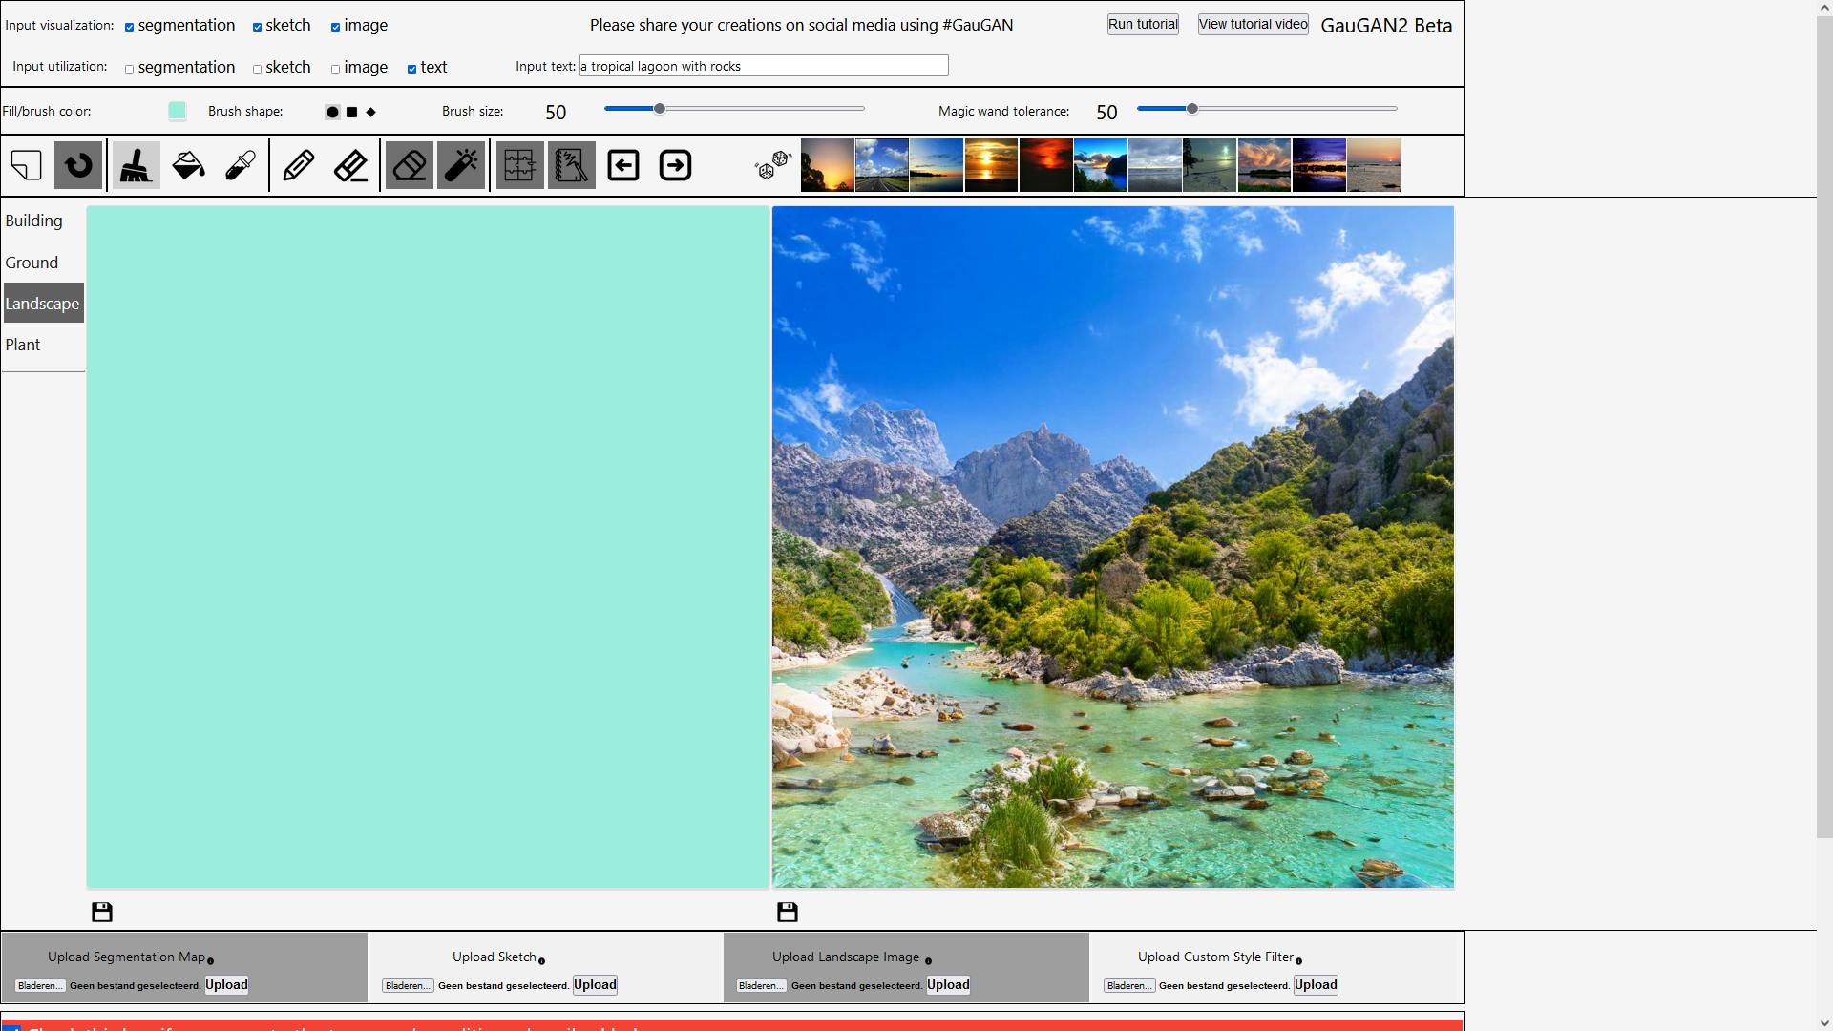Image resolution: width=1833 pixels, height=1031 pixels.
Task: Select the paint bucket fill tool
Action: (x=188, y=165)
